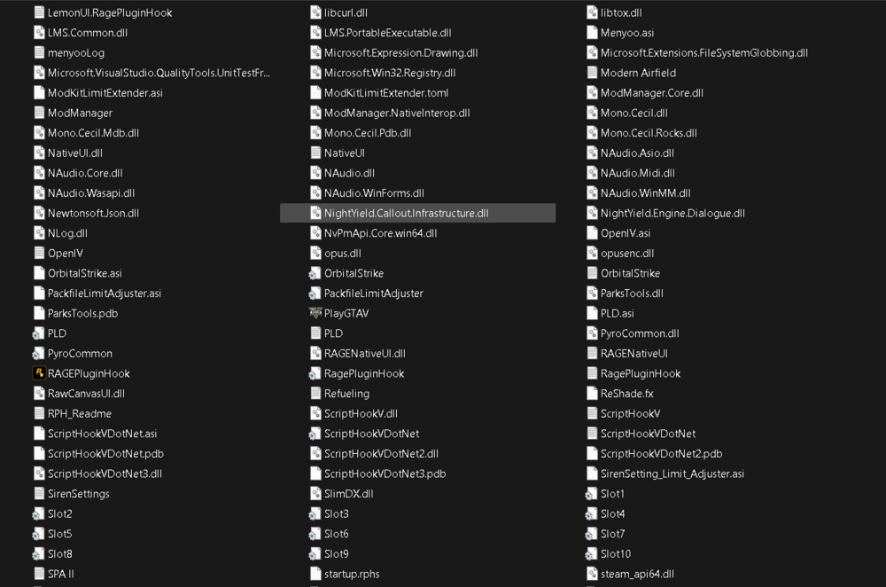The height and width of the screenshot is (587, 886).
Task: Click the Menyoo.asi file icon
Action: (x=592, y=33)
